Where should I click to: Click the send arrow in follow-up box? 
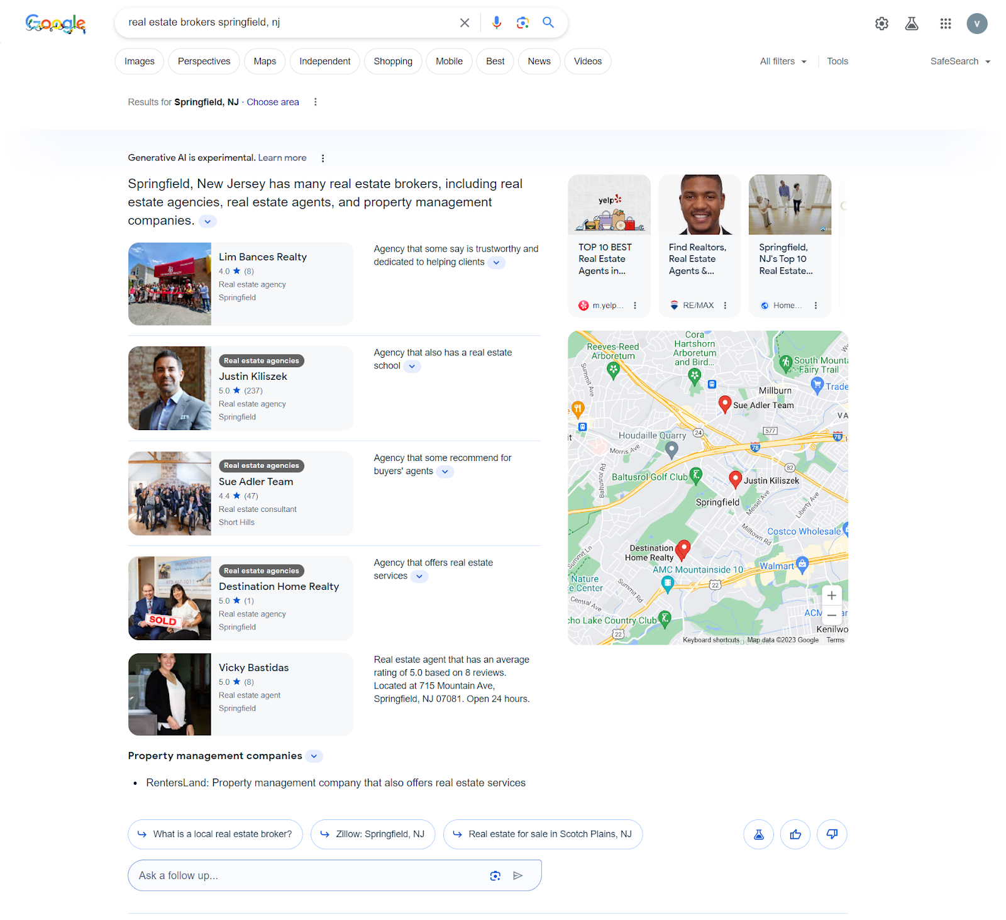(x=518, y=876)
